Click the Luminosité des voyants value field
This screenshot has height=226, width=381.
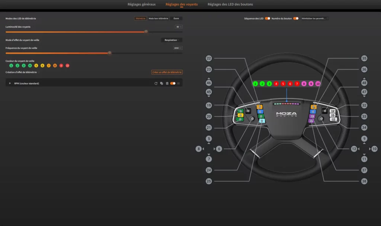point(178,27)
